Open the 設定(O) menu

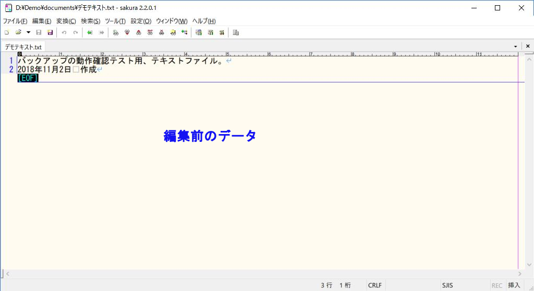coord(141,21)
